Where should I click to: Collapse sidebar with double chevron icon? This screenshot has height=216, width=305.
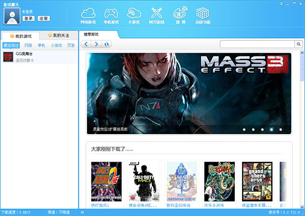tap(82, 212)
